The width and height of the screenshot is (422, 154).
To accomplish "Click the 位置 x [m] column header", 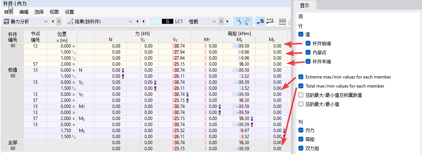I will 62,37.
